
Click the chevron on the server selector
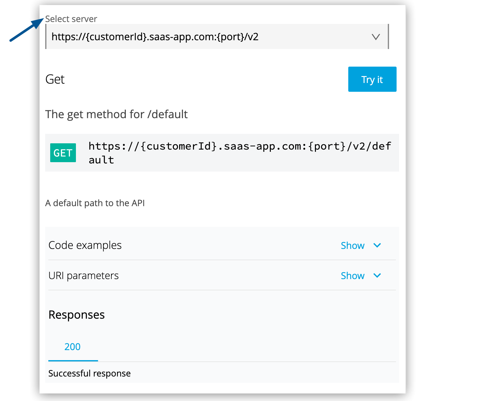(376, 37)
